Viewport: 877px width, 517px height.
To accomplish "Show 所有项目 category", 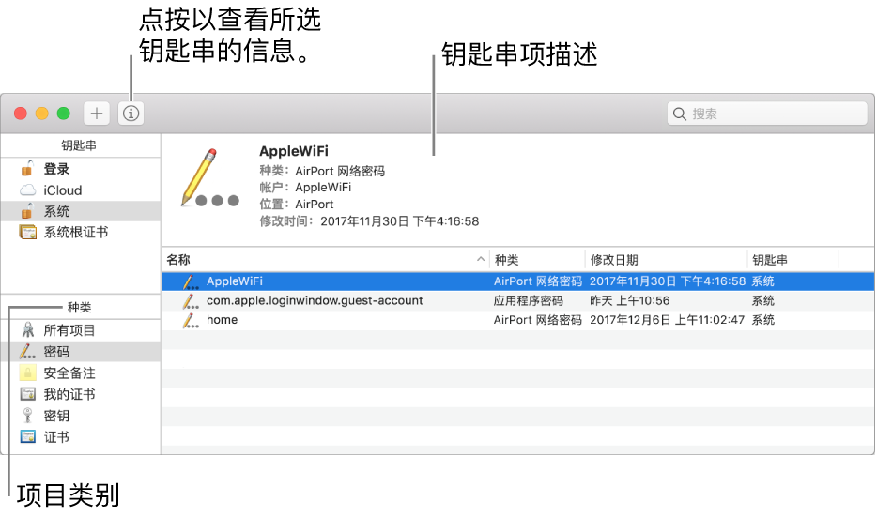I will 81,330.
